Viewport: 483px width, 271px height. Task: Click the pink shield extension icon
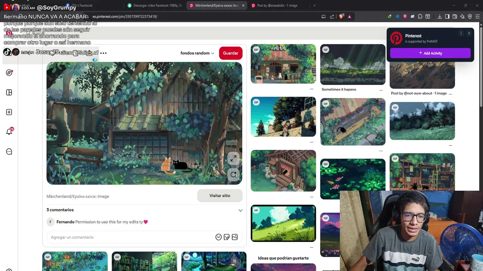click(405, 17)
